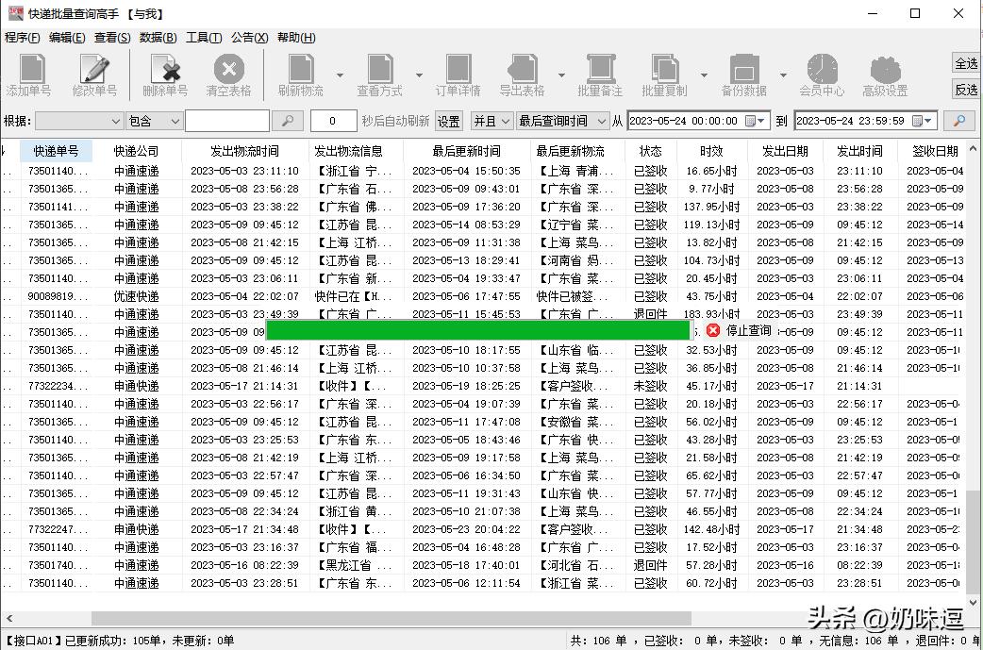Screen dimensions: 983x650
Task: Open the 工具(T) menu
Action: pyautogui.click(x=205, y=37)
